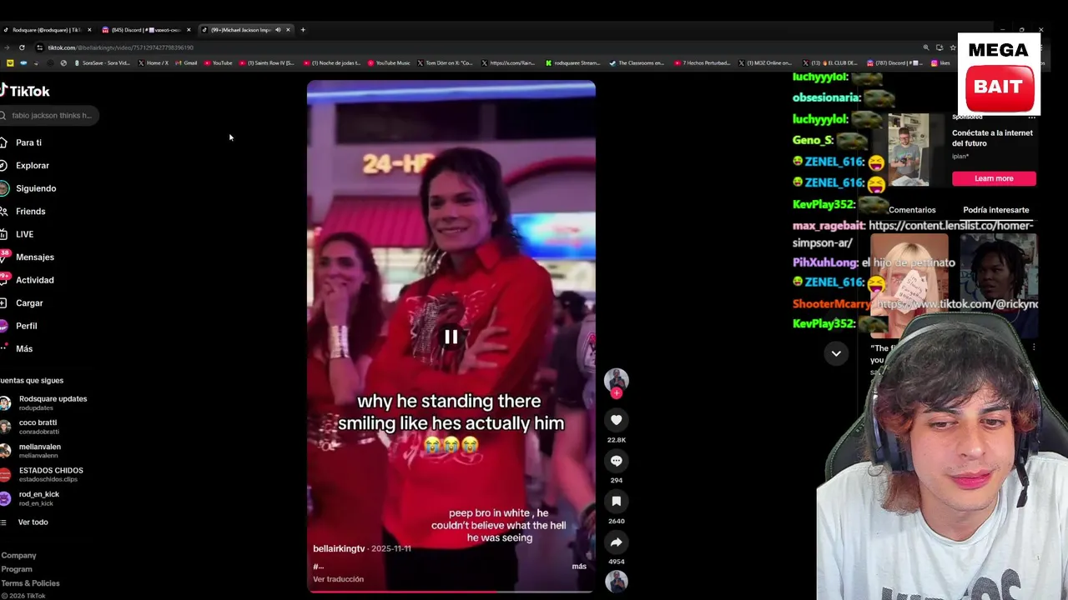Bookmark this page with star icon
The image size is (1068, 600).
coord(952,47)
